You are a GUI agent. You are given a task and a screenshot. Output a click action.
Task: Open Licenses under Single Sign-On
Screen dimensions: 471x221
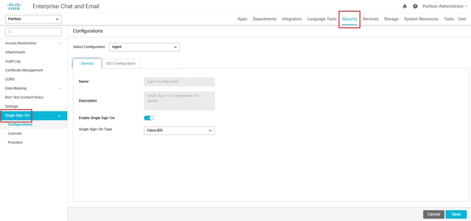15,134
